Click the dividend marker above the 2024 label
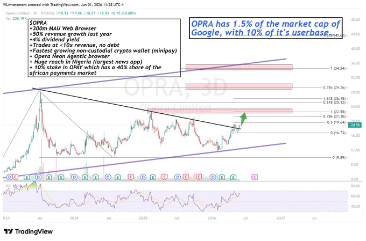Viewport: 366px width, 241px height. (x=74, y=177)
